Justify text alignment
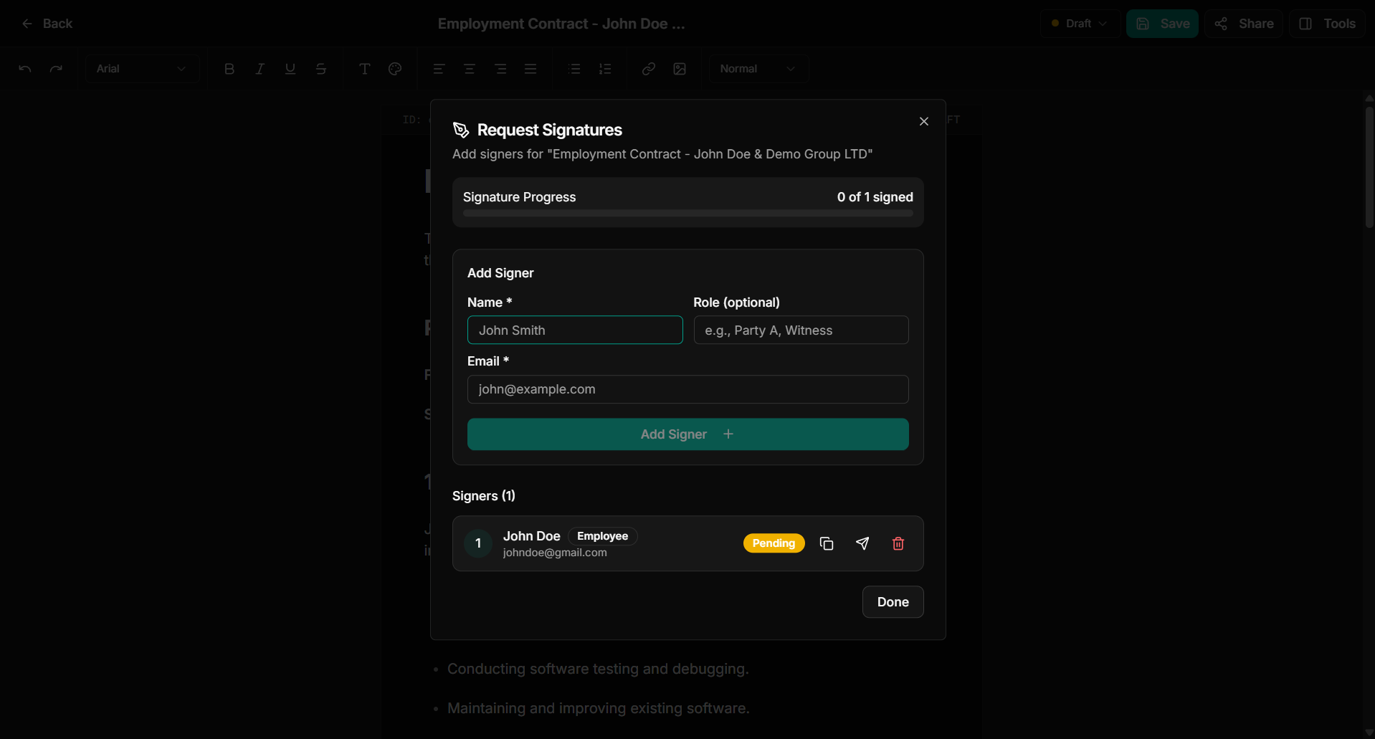 531,69
